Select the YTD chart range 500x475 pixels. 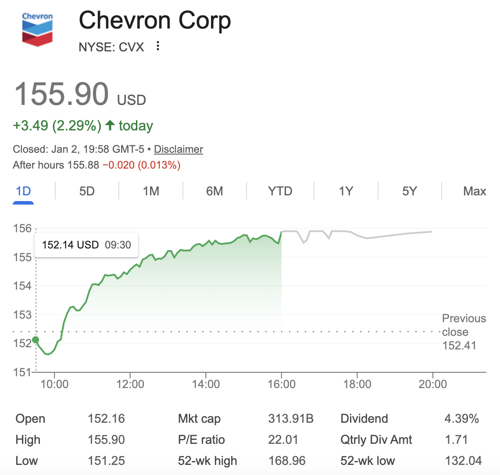(280, 191)
